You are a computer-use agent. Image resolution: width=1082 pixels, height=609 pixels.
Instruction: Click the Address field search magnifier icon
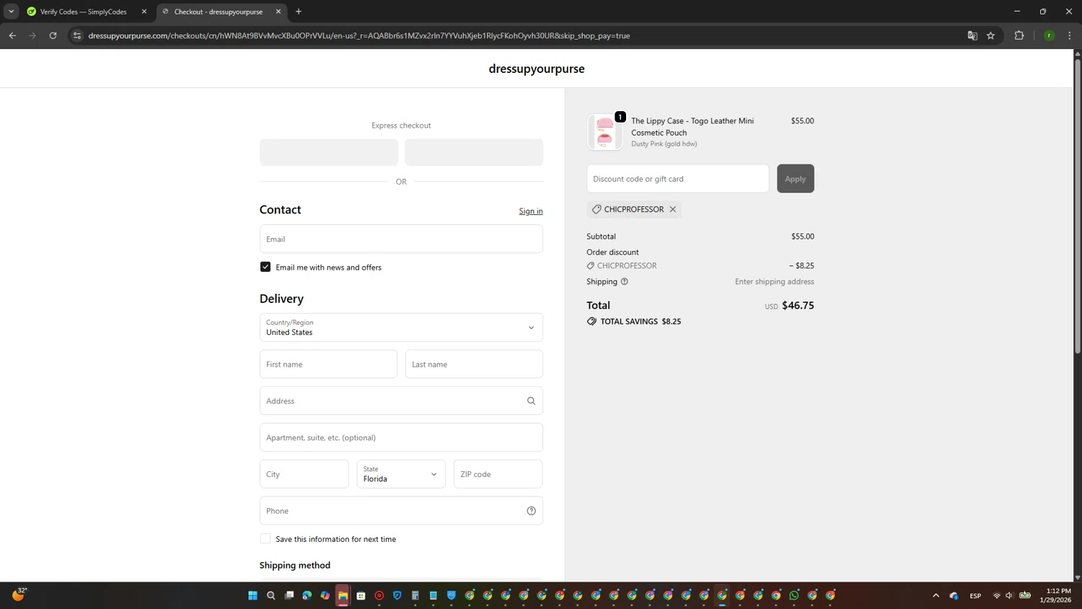[x=531, y=401]
